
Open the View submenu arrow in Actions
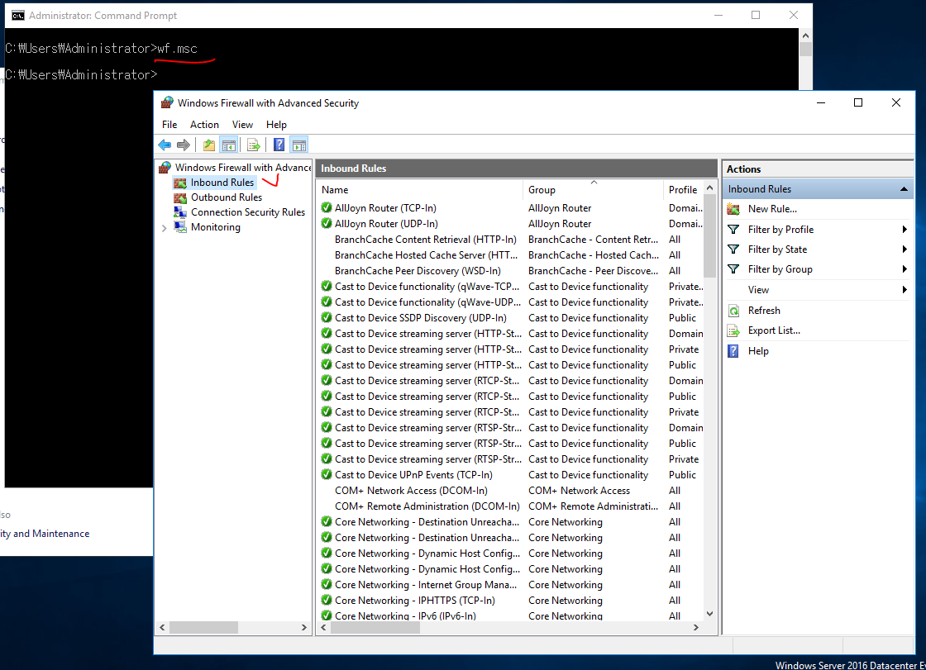tap(905, 290)
